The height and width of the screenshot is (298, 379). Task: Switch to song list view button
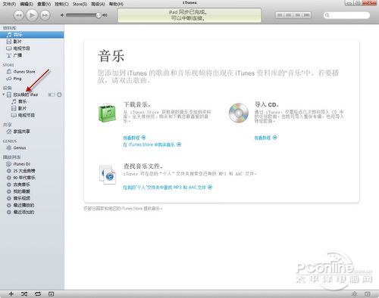[280, 15]
